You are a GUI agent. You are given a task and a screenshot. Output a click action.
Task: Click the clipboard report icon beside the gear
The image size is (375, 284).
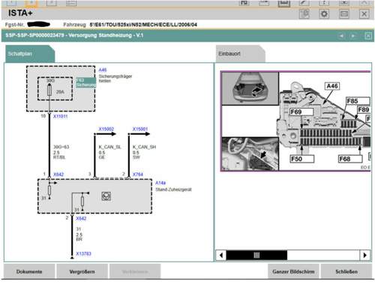pyautogui.click(x=304, y=13)
